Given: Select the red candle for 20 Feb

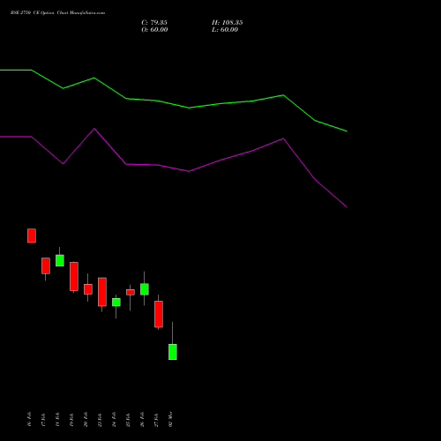Looking at the screenshot, I should click(x=88, y=289).
